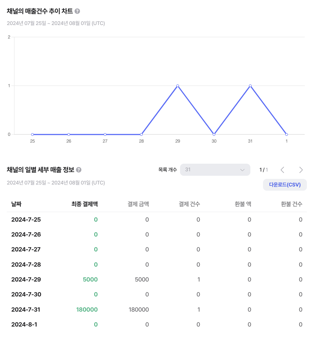Click the 환불 액 column header

[243, 204]
